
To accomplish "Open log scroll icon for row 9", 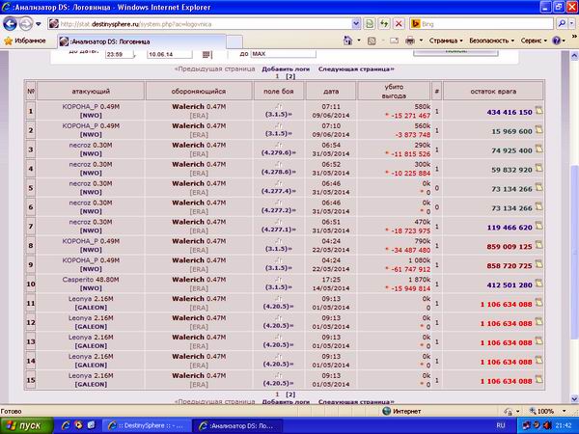I will click(538, 263).
